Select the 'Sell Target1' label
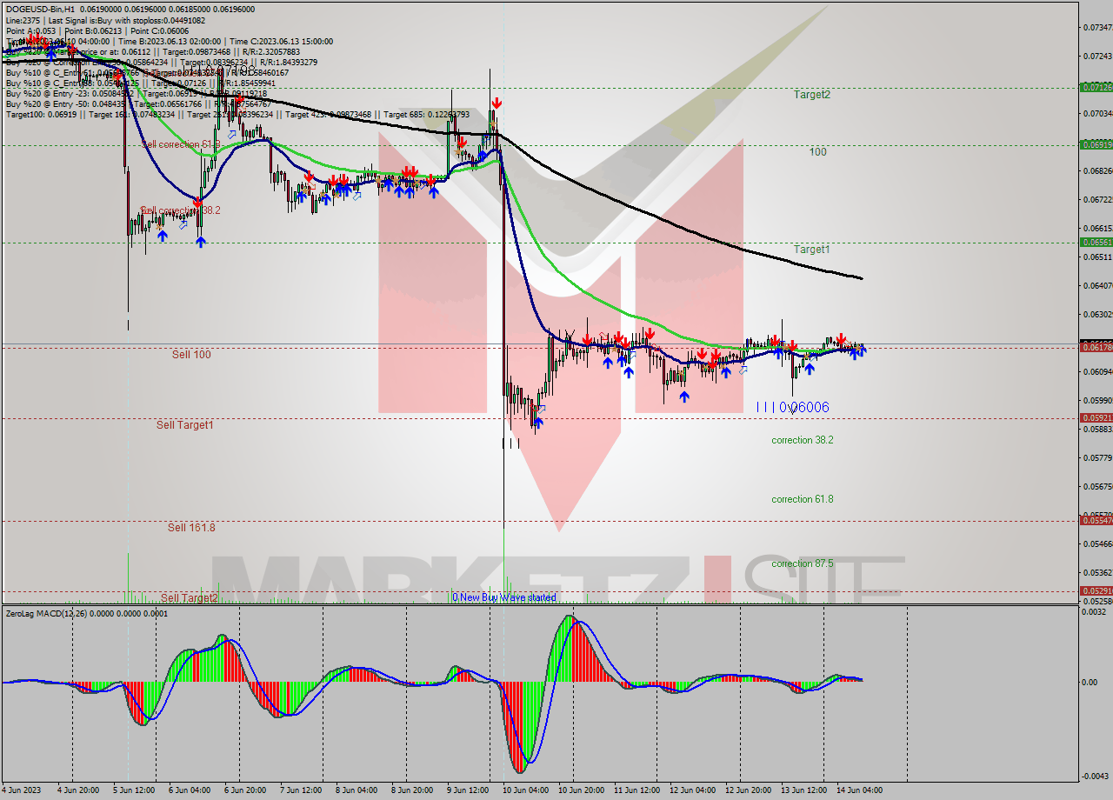Screen dimensions: 1113x800 (x=184, y=425)
